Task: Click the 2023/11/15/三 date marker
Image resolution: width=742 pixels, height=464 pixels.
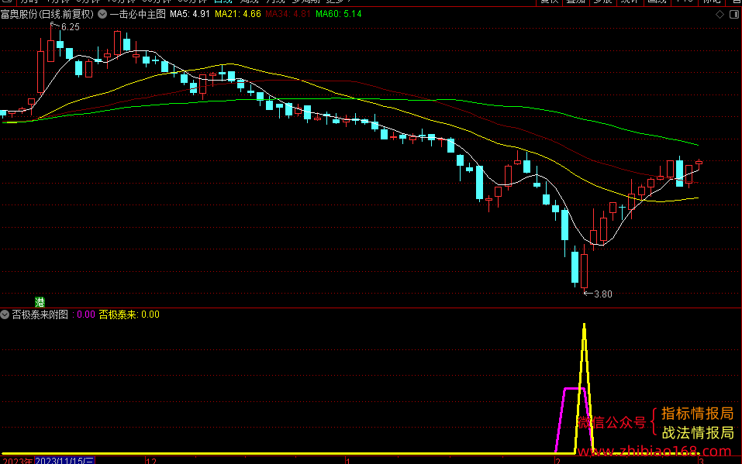Action: (x=64, y=461)
